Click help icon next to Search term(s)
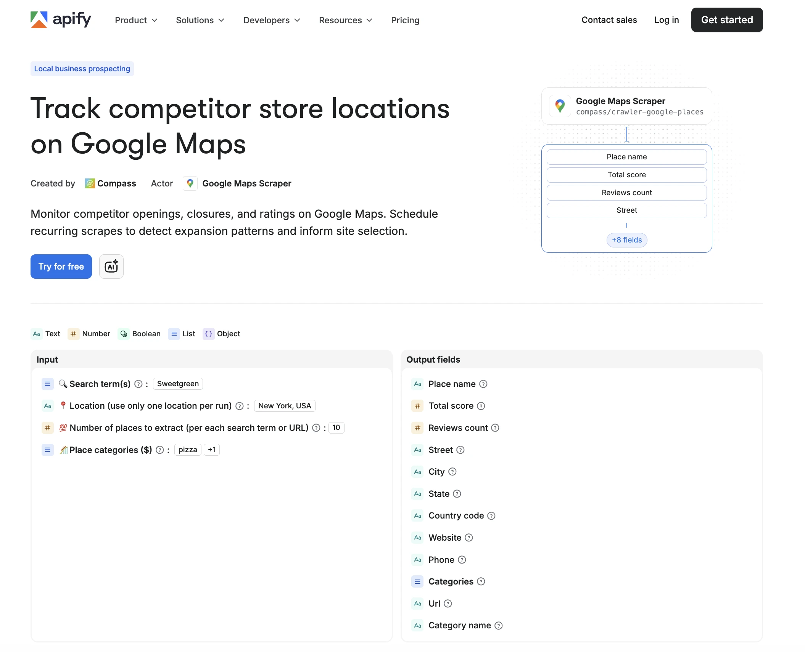Screen dimensions: 805x652 [x=138, y=384]
